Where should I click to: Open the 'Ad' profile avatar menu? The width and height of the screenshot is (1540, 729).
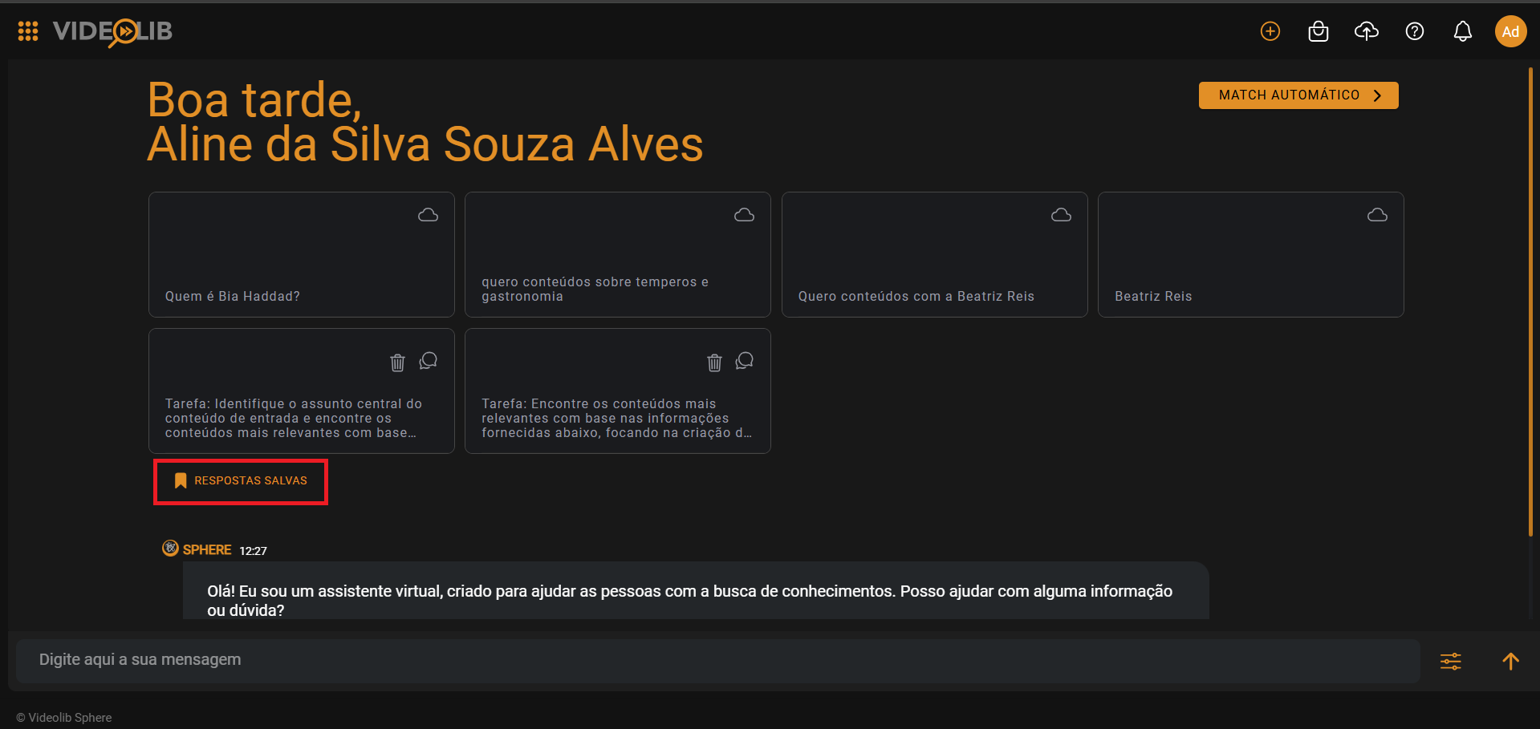pos(1510,31)
